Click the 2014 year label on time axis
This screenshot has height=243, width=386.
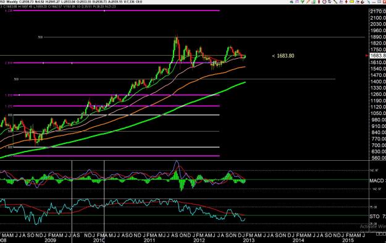pyautogui.click(x=298, y=241)
